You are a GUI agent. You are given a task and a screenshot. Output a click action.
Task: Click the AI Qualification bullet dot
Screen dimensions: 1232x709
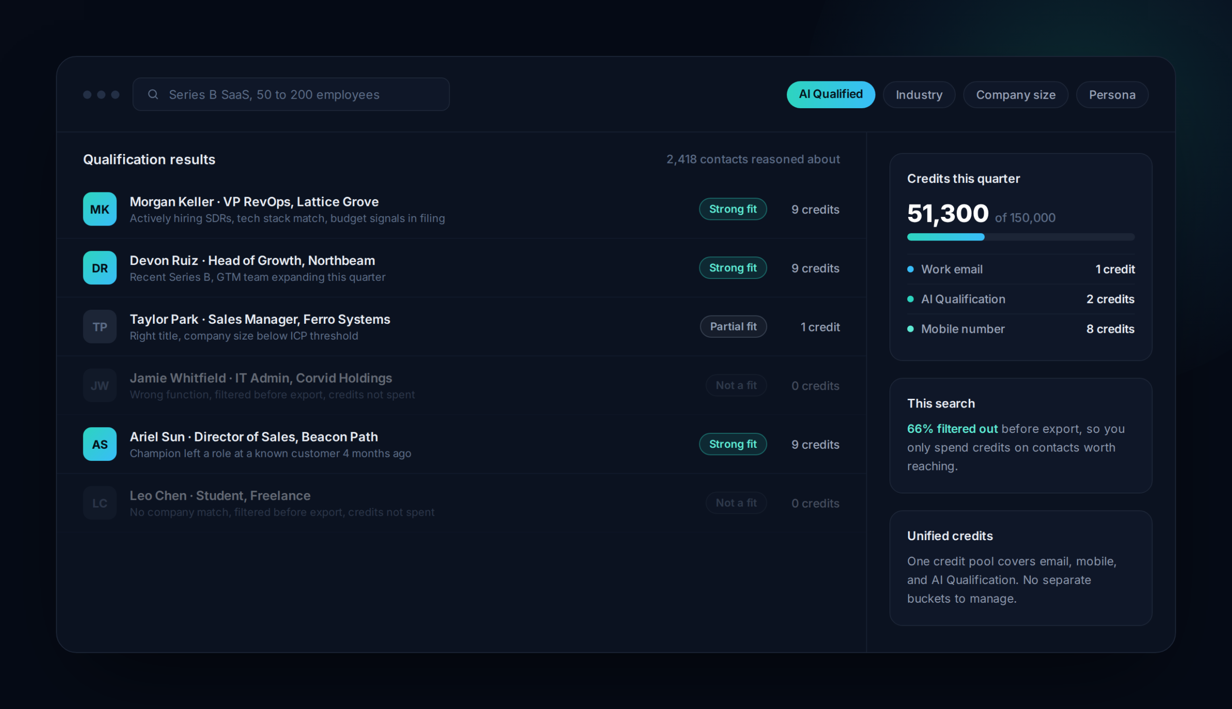pos(911,299)
